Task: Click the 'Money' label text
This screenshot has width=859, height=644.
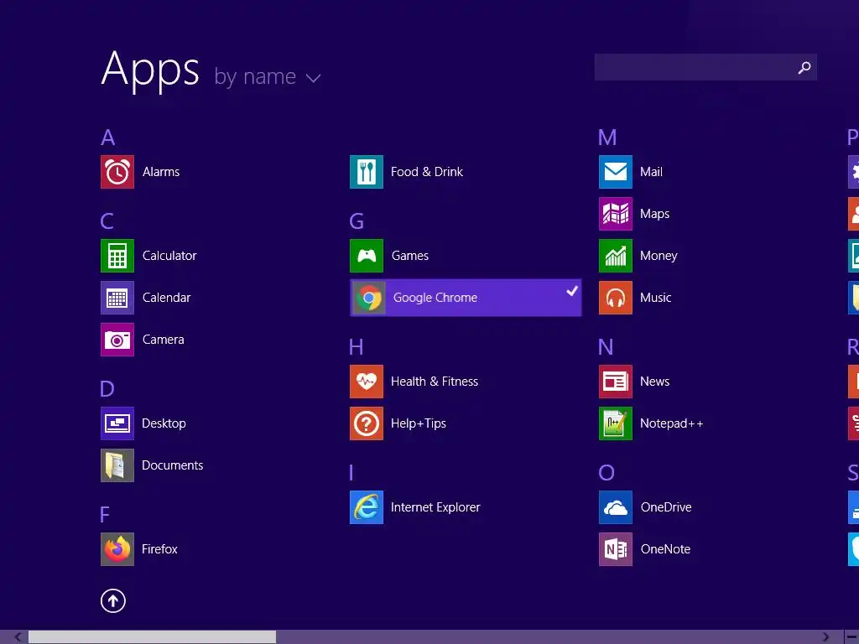Action: (659, 256)
